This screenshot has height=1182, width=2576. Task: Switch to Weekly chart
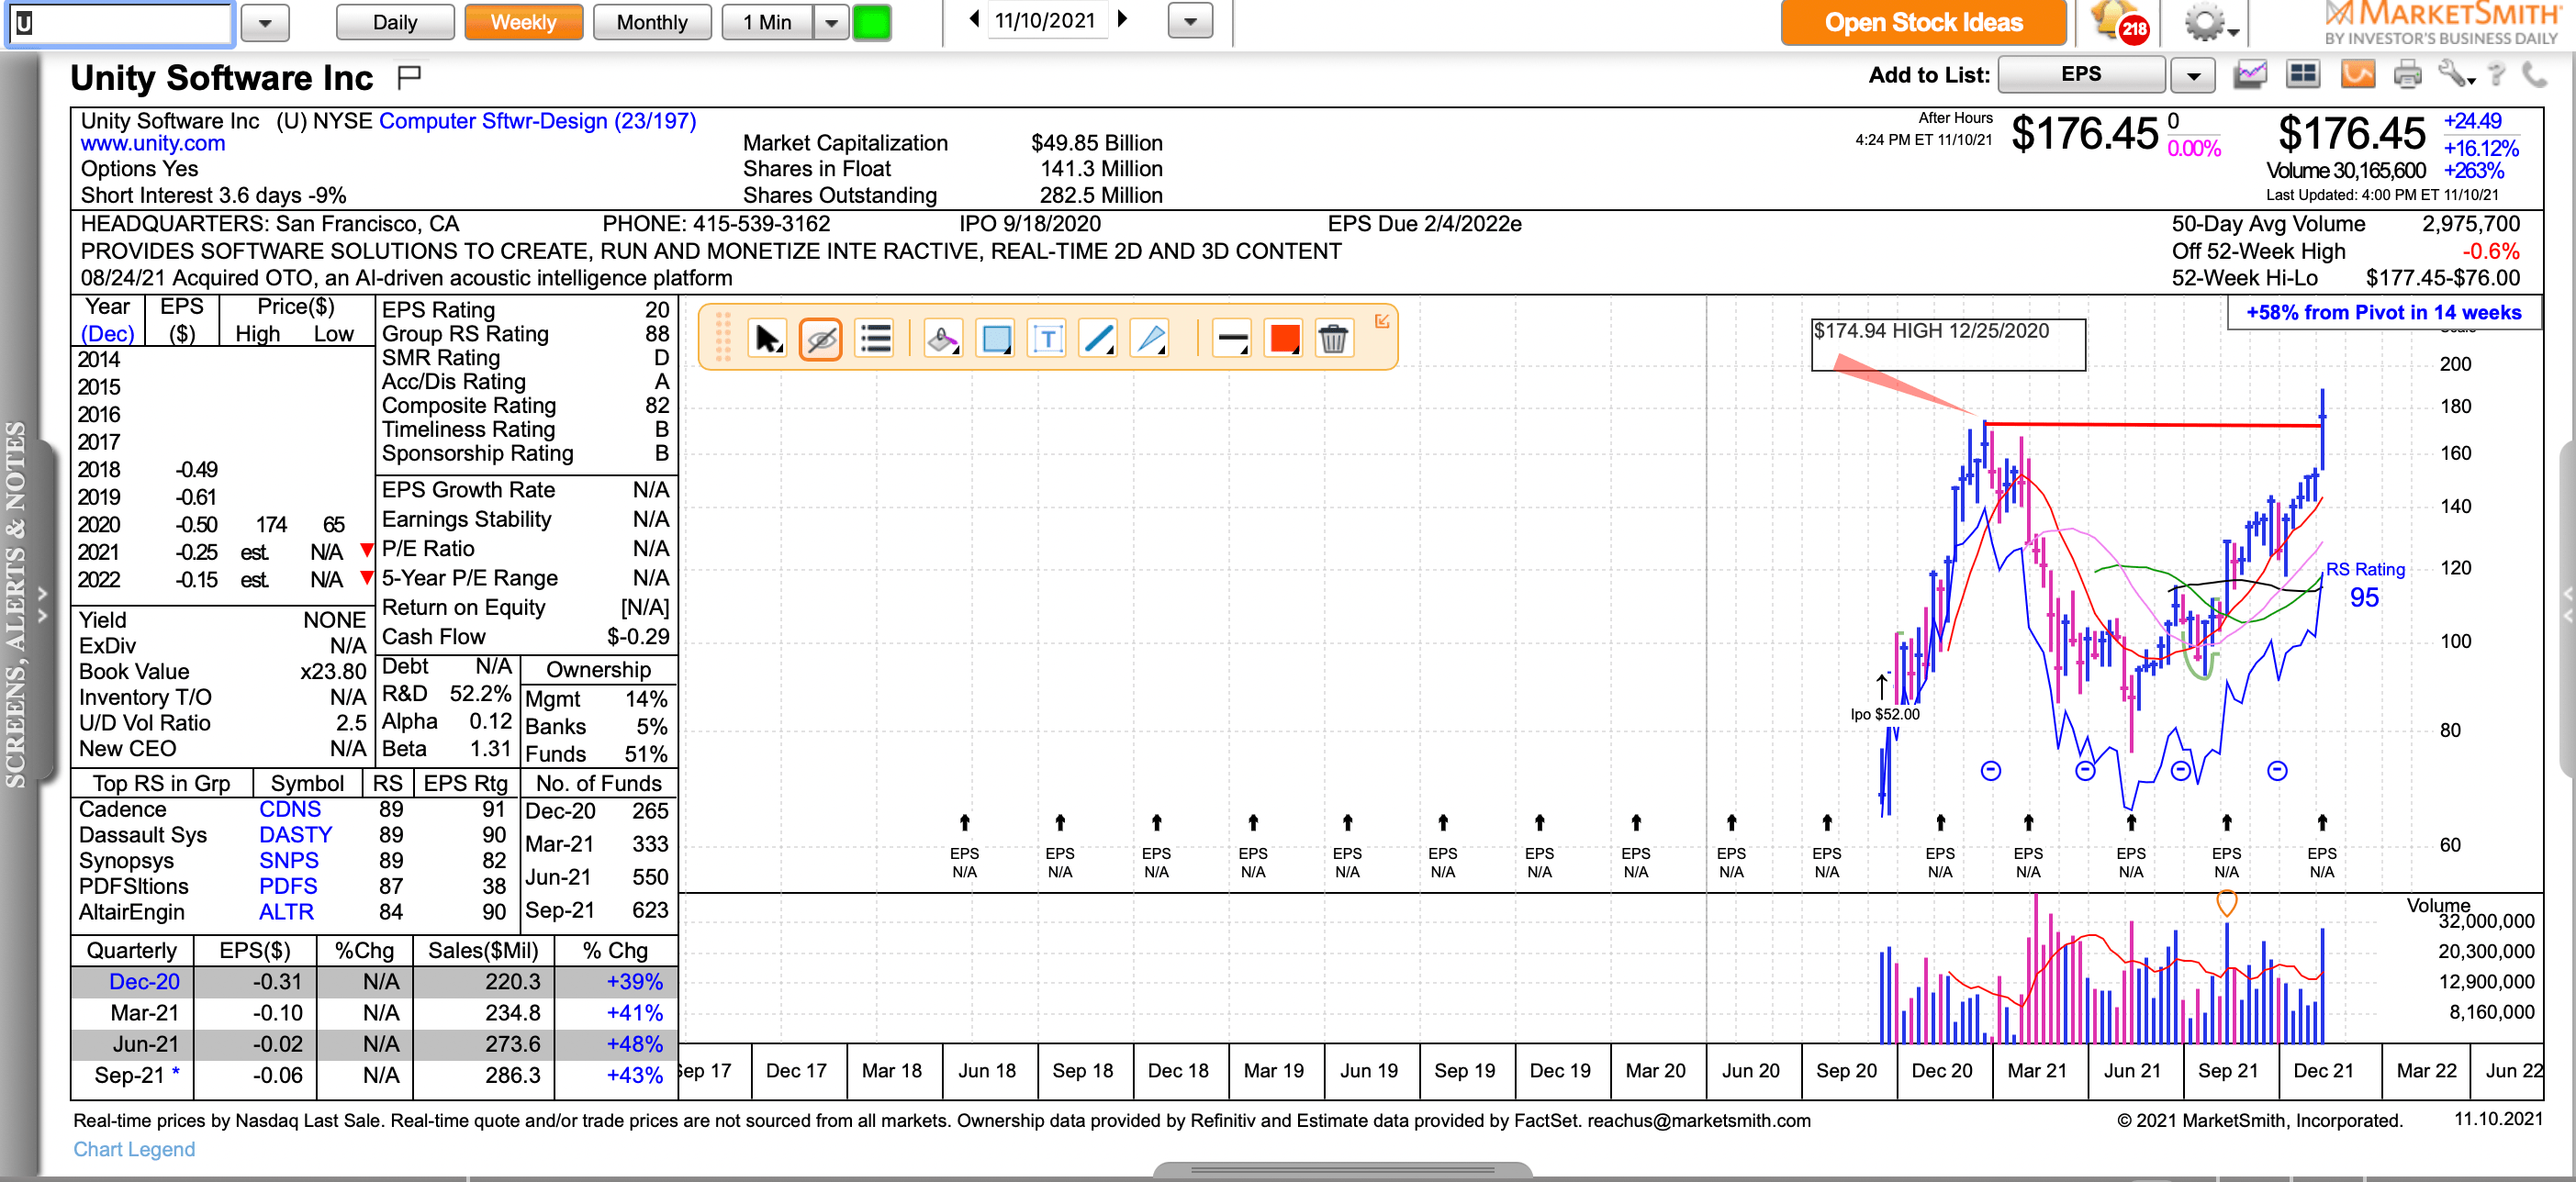pos(523,22)
